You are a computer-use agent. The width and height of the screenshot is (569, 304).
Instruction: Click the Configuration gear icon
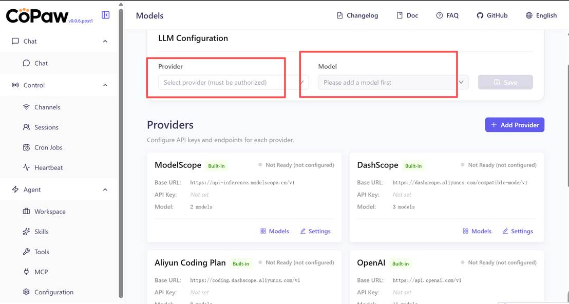click(26, 292)
